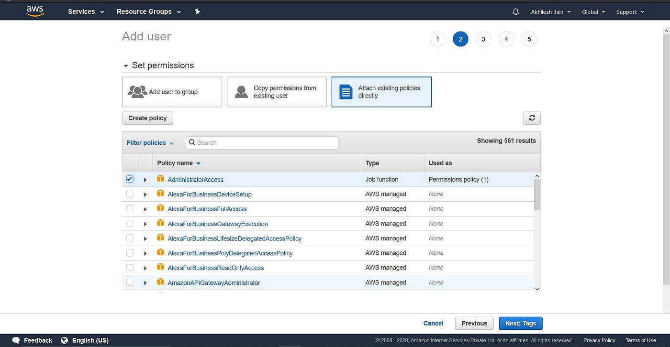
Task: Select Copy permissions from existing user
Action: click(x=277, y=92)
